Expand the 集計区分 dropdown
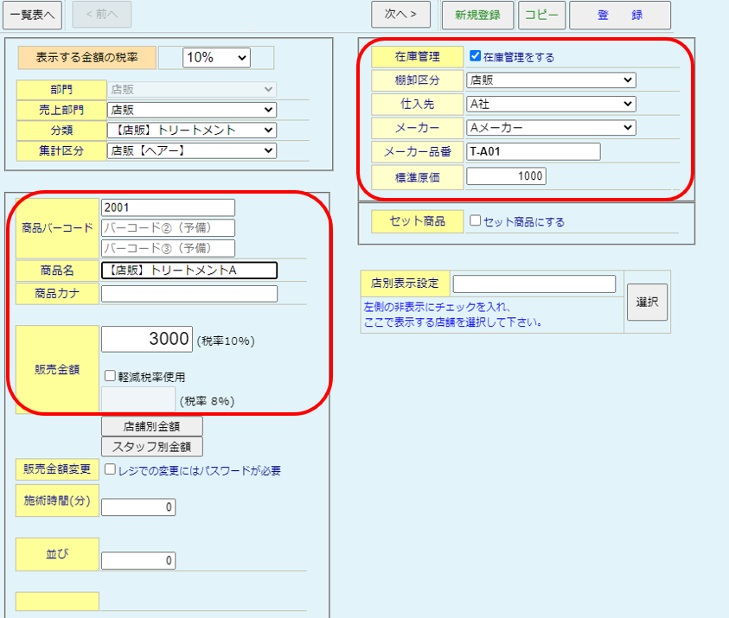729x618 pixels. (191, 151)
